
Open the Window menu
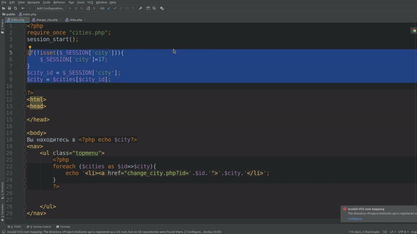(101, 2)
